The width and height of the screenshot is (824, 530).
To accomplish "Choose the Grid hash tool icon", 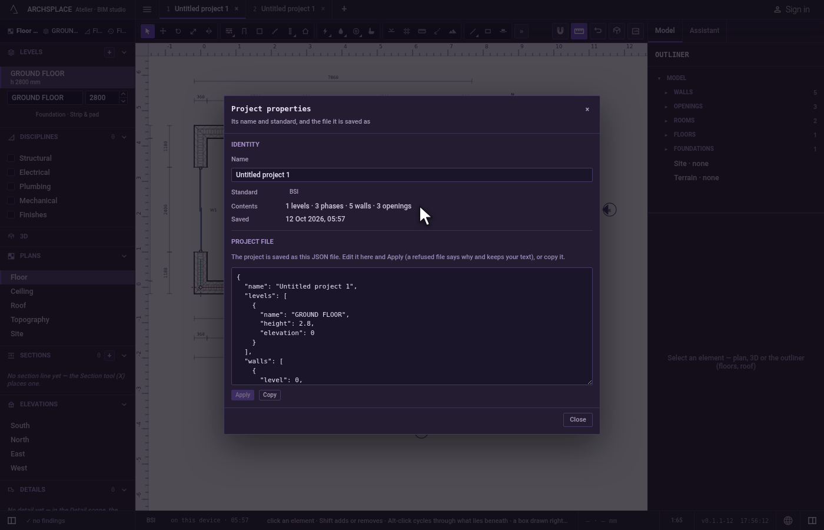I will [x=407, y=31].
